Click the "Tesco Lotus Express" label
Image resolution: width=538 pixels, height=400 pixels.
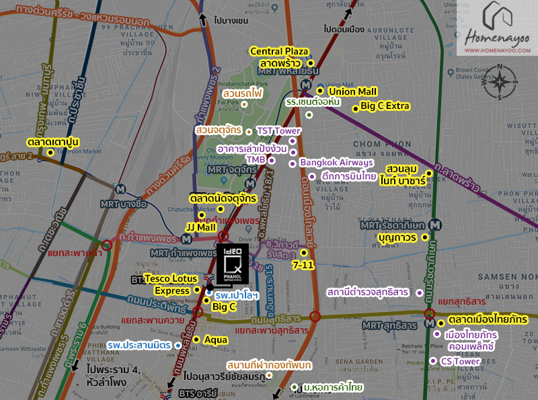pyautogui.click(x=171, y=285)
